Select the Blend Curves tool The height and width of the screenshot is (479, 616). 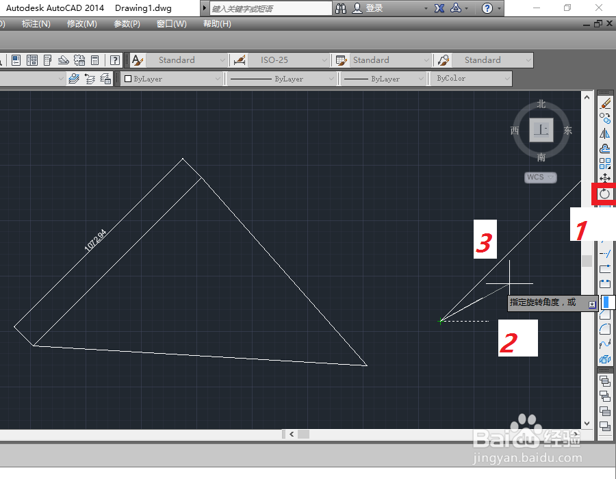(605, 344)
